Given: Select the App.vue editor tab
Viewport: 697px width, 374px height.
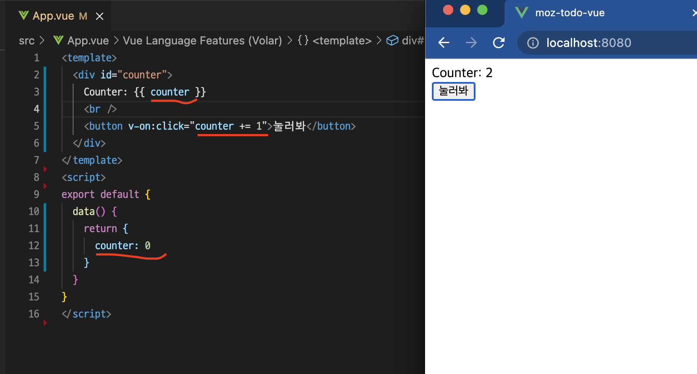Looking at the screenshot, I should coord(58,16).
